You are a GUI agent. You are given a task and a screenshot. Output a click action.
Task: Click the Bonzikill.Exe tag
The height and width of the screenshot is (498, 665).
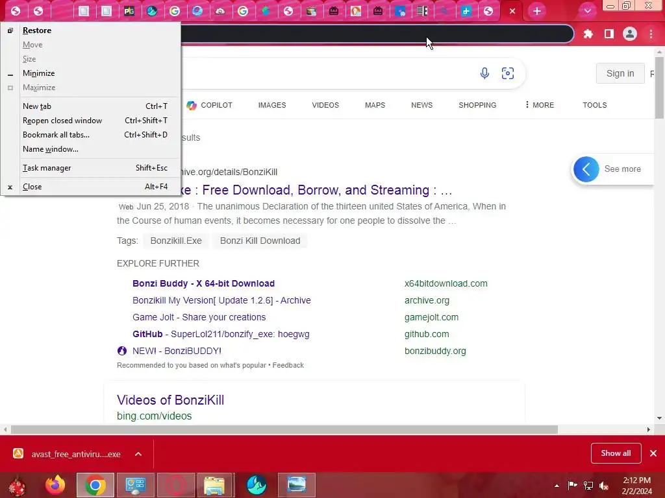176,241
